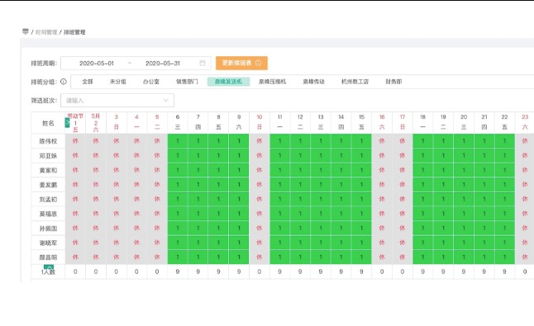Click the end date 2020-05-31 field
The image size is (534, 326).
pos(163,64)
